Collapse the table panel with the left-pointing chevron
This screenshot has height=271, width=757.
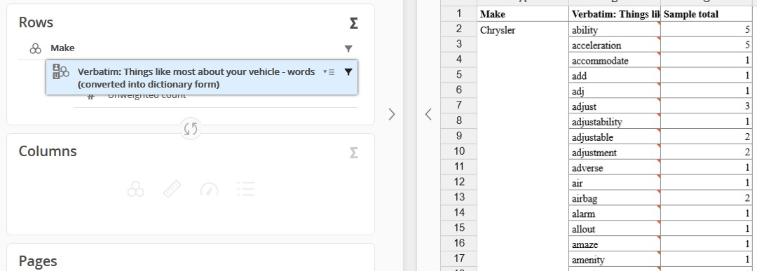pyautogui.click(x=428, y=114)
